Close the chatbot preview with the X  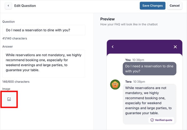(x=175, y=47)
